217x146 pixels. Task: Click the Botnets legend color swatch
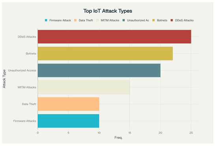coord(153,20)
